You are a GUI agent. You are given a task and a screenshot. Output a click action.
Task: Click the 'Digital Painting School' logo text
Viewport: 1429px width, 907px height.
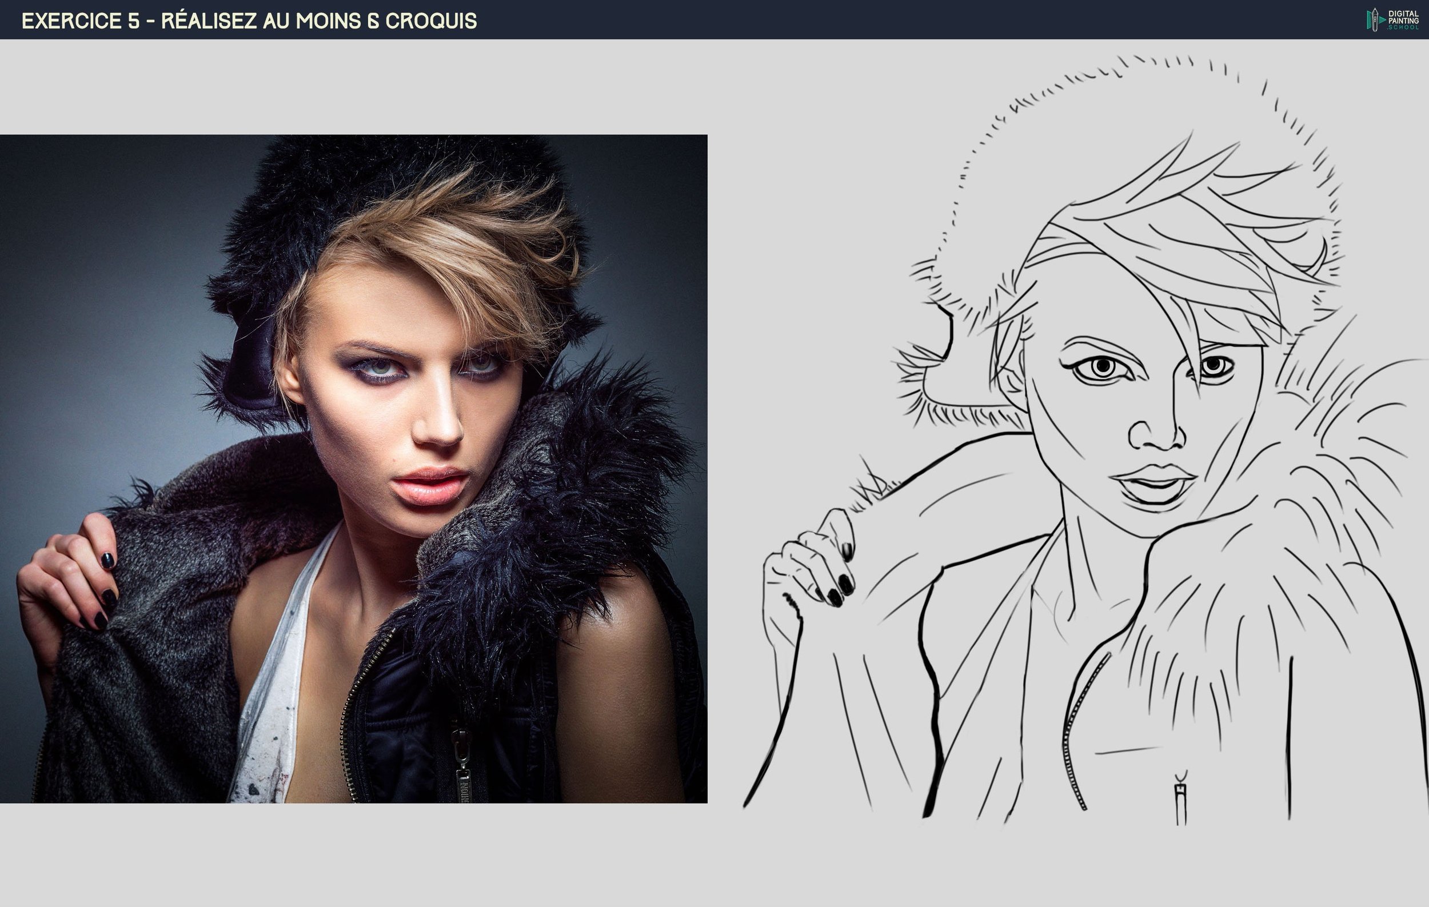(x=1403, y=20)
